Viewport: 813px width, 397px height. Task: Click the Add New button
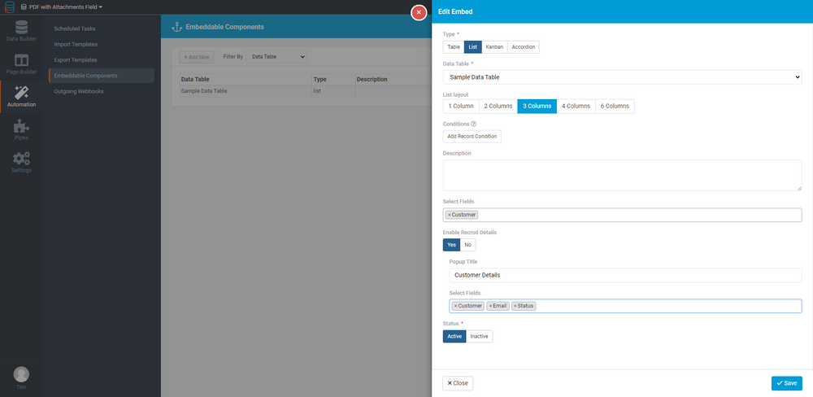pyautogui.click(x=197, y=57)
